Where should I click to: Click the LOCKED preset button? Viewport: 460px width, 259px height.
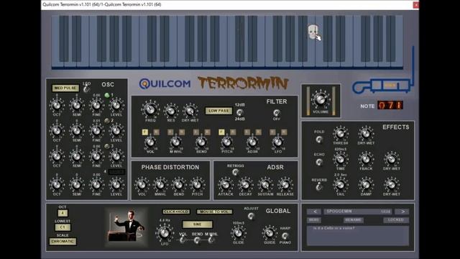tap(396, 220)
